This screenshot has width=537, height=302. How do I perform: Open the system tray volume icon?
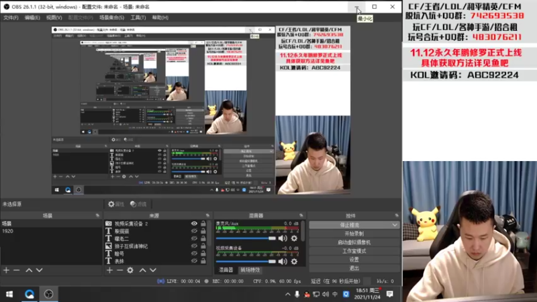[326, 294]
